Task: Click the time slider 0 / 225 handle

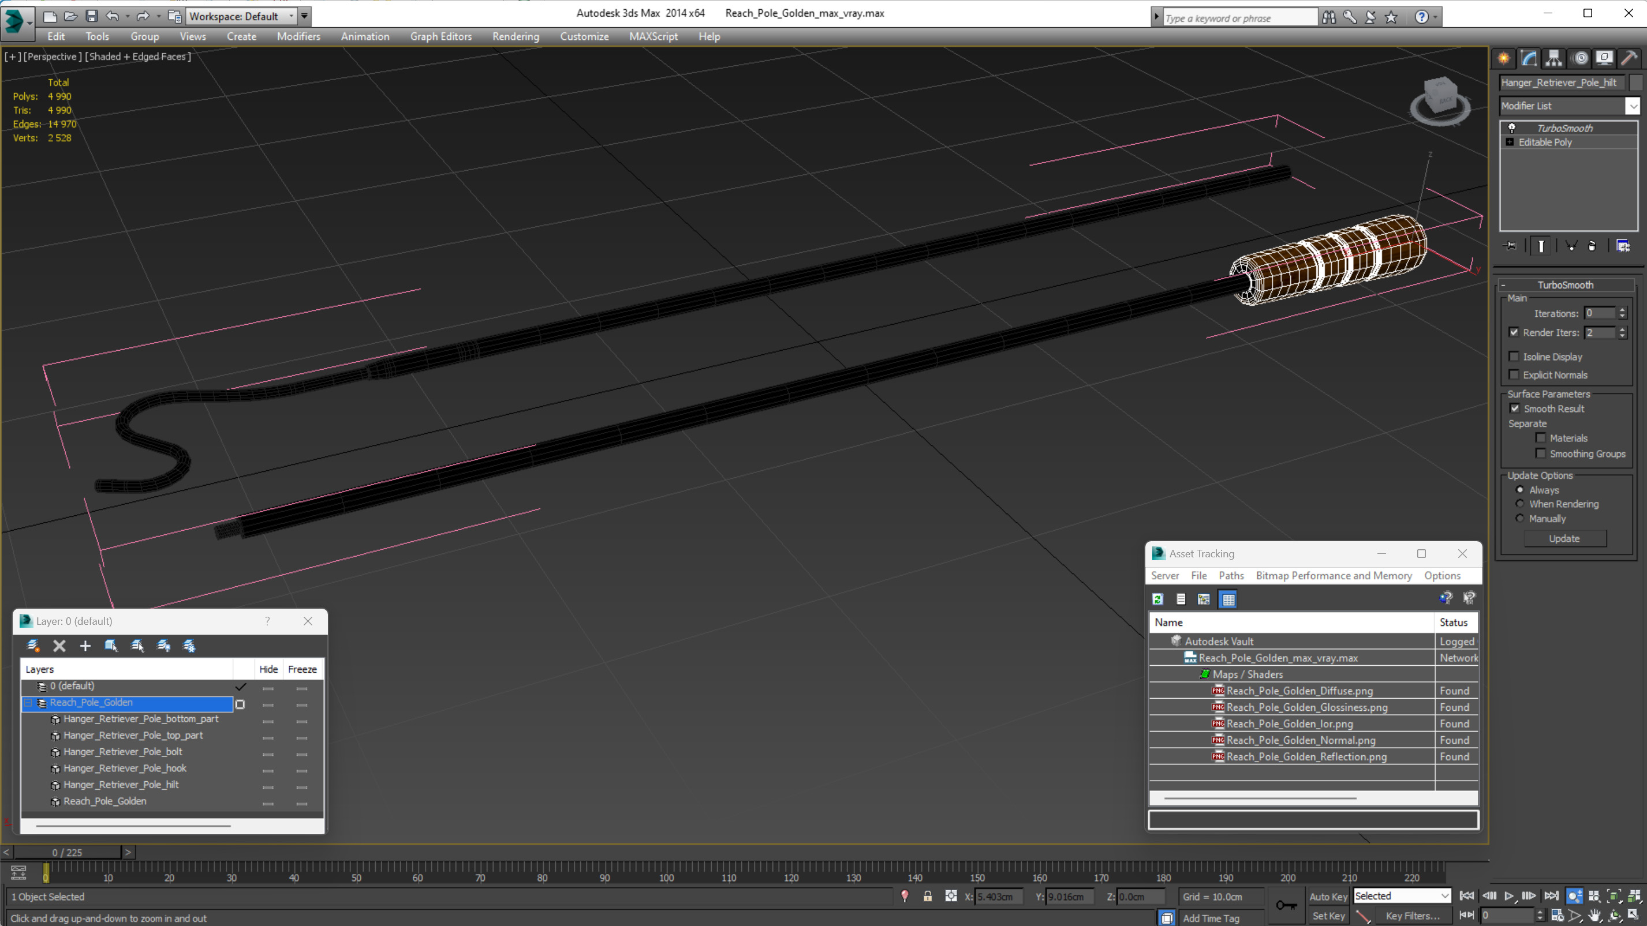Action: 67,852
